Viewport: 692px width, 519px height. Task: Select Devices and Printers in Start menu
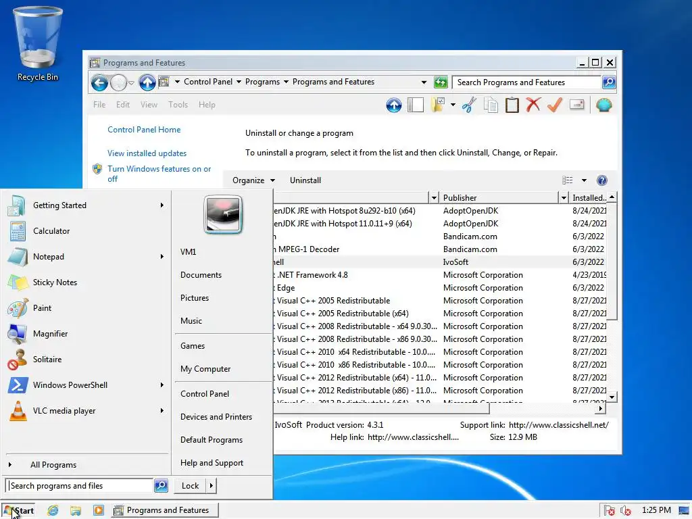(216, 416)
